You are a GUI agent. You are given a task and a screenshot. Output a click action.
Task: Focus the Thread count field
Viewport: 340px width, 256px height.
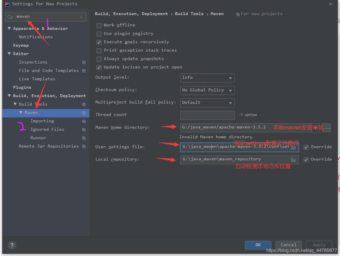coord(207,115)
